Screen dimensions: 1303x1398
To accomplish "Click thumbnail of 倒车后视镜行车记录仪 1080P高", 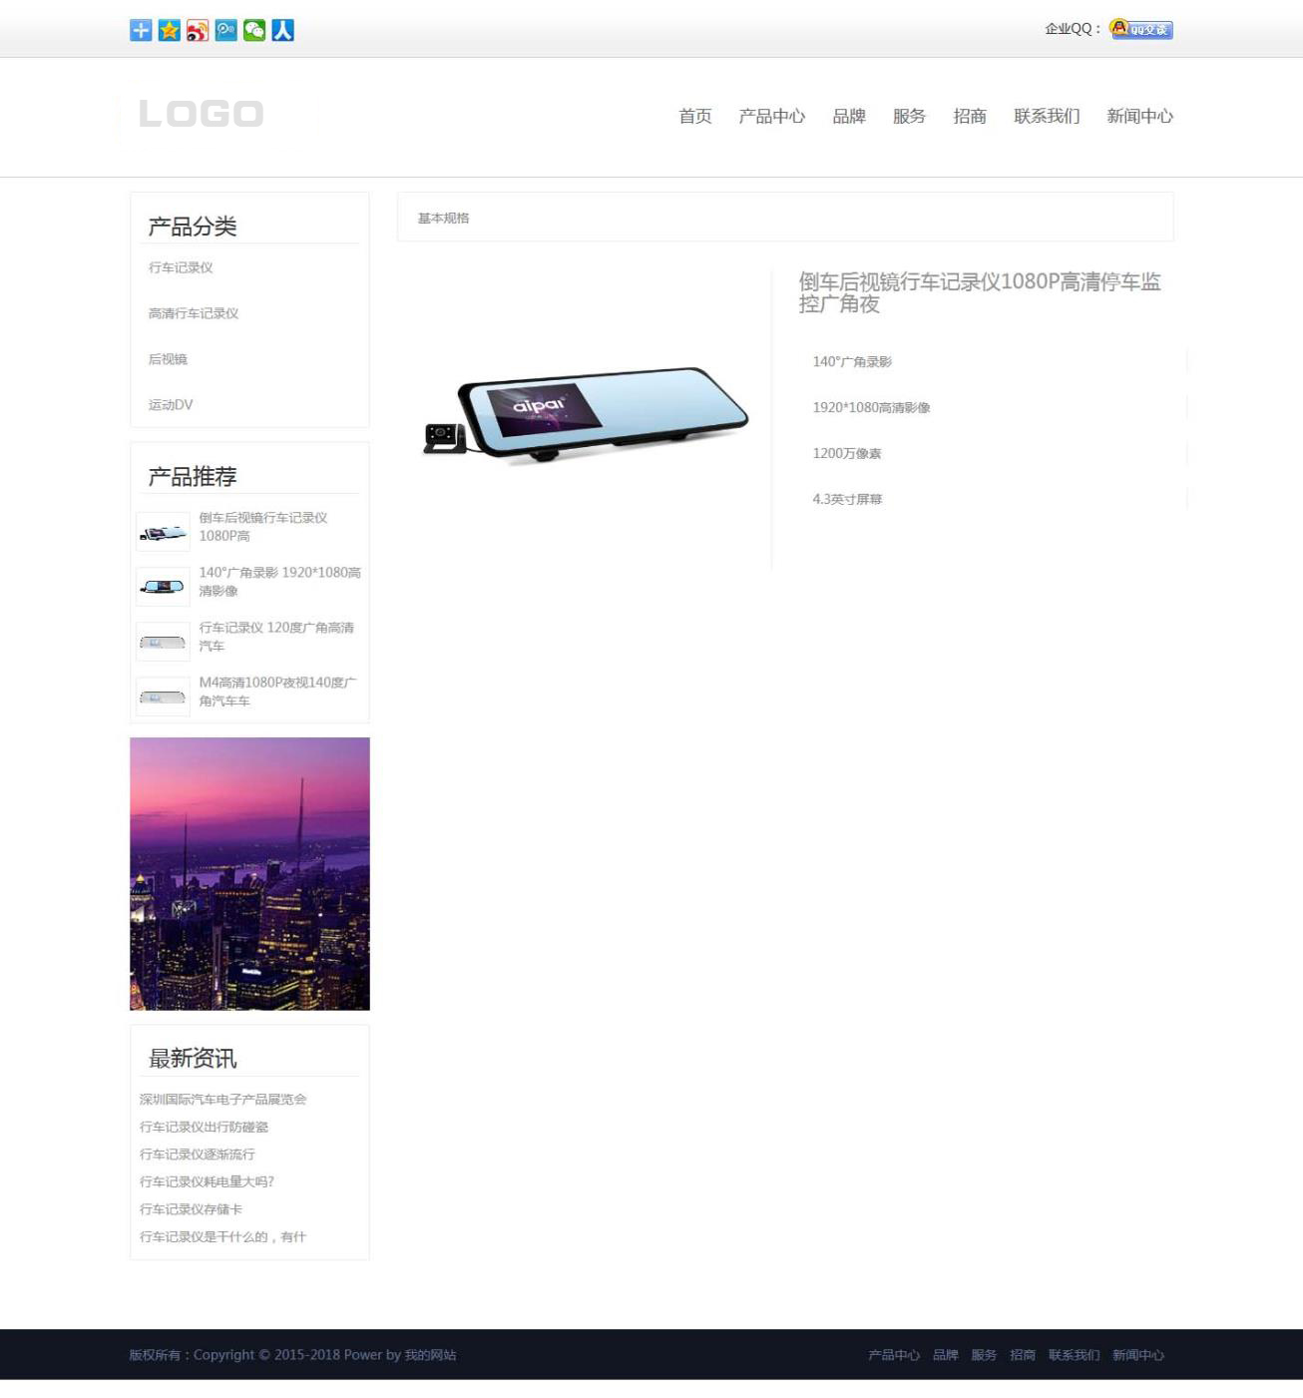I will click(x=163, y=532).
